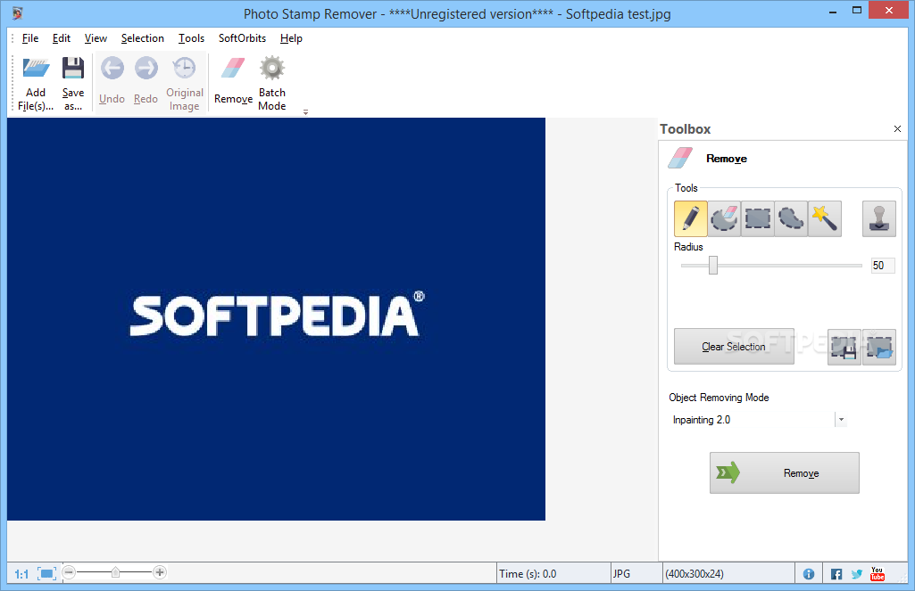
Task: Click the zoom out minus button
Action: click(69, 572)
